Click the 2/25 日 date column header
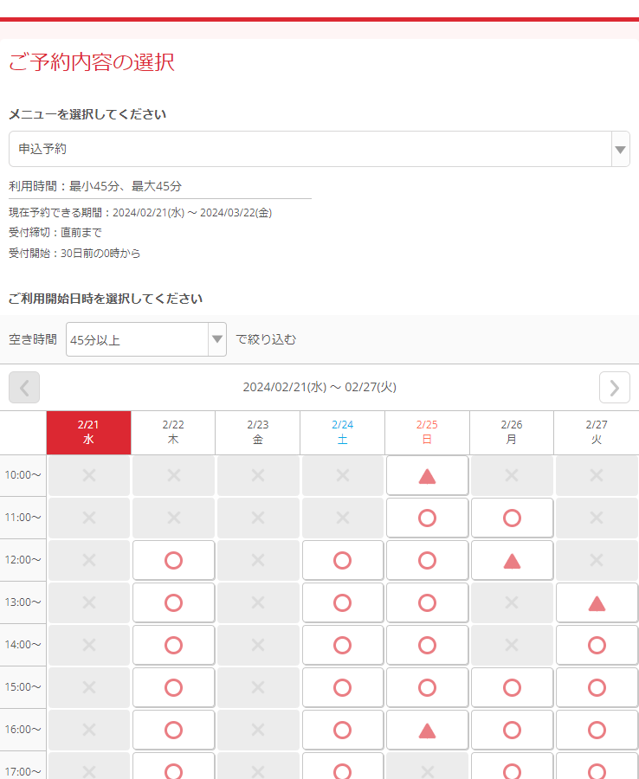 (427, 432)
